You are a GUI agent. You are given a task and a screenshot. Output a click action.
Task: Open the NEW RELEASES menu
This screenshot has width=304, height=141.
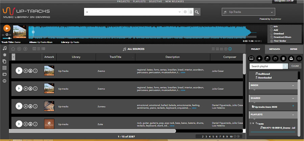click(175, 2)
